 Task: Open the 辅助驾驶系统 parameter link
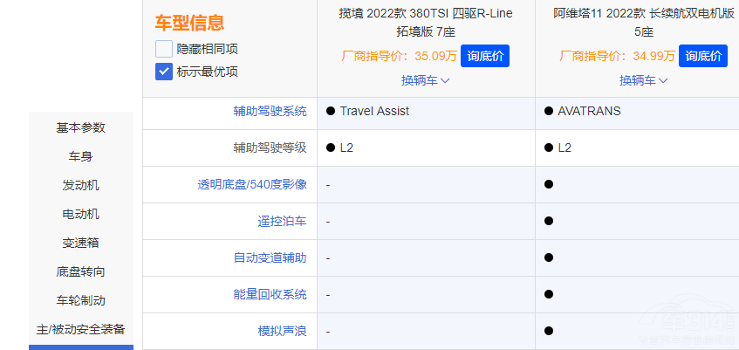pos(270,111)
